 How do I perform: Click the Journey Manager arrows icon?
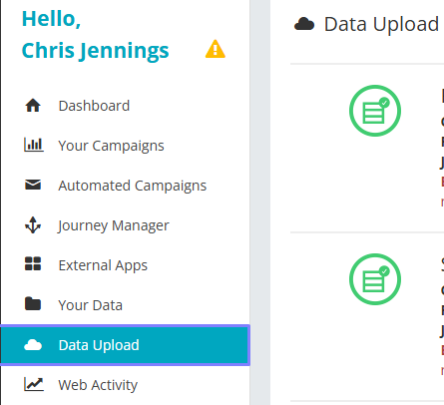(33, 224)
